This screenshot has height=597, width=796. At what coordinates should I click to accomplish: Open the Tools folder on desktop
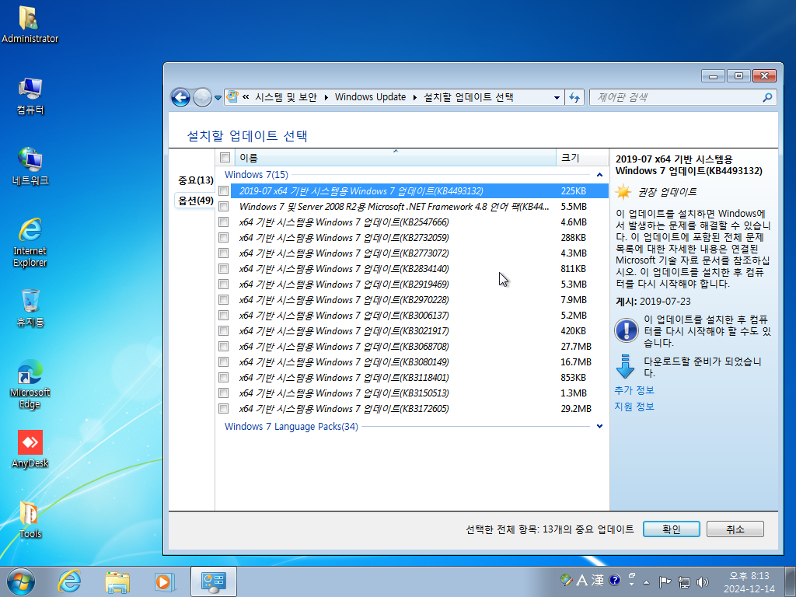(30, 519)
